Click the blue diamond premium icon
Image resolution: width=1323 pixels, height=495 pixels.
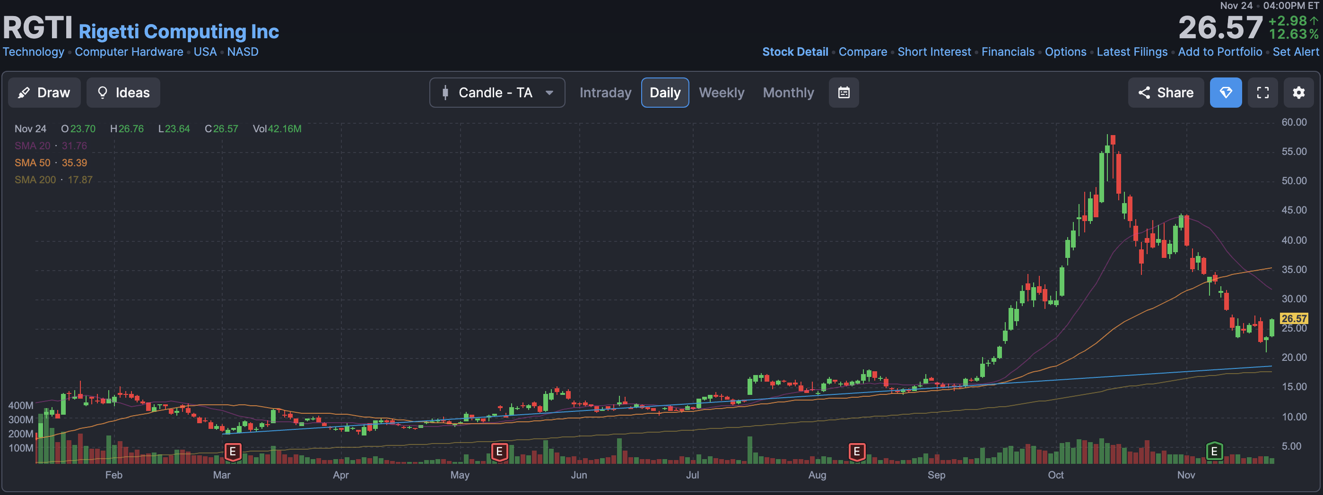click(1226, 93)
